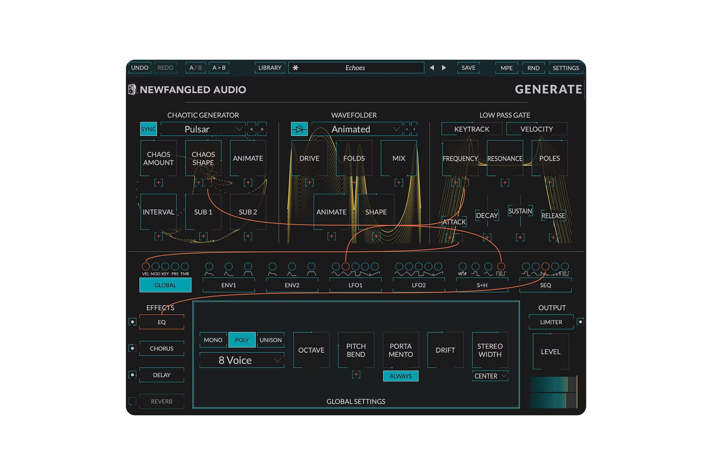Click the plus under PITCH BEND

[x=356, y=374]
